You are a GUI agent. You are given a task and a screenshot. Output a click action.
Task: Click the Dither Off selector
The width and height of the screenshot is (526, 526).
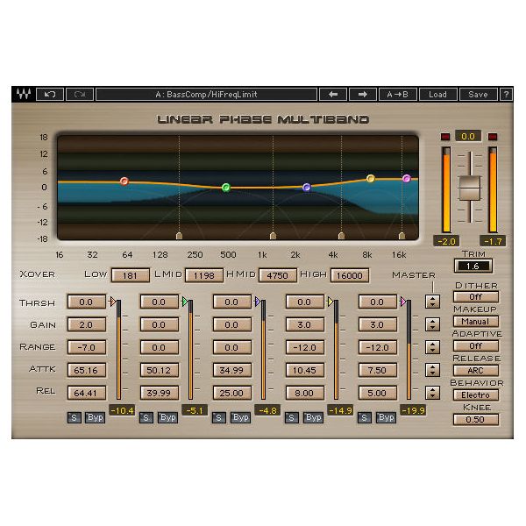[476, 297]
